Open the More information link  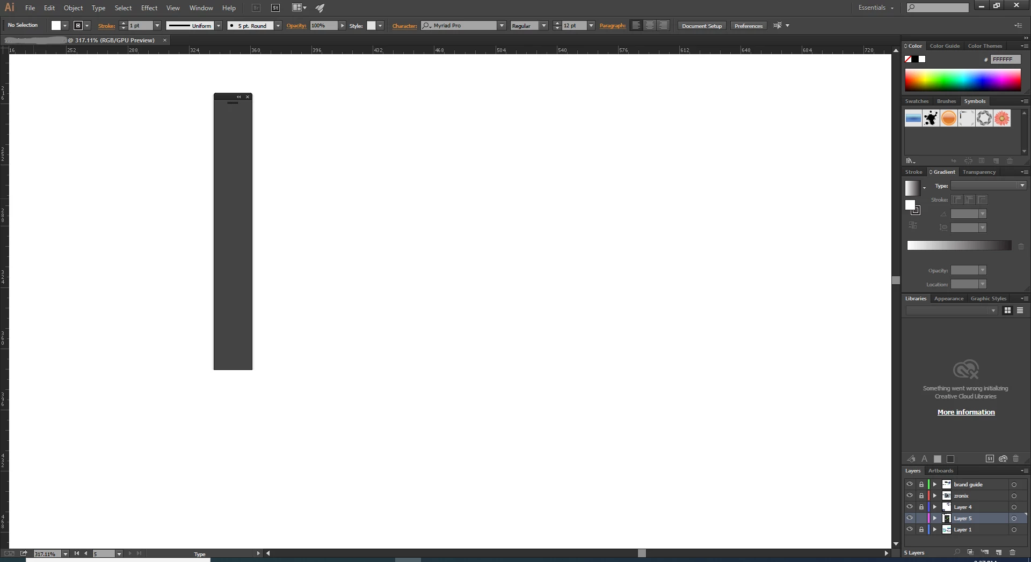(966, 412)
